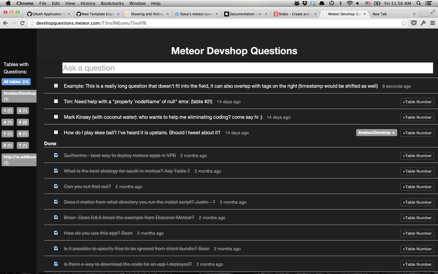Close the Slava's meteor.com tab

217,14
